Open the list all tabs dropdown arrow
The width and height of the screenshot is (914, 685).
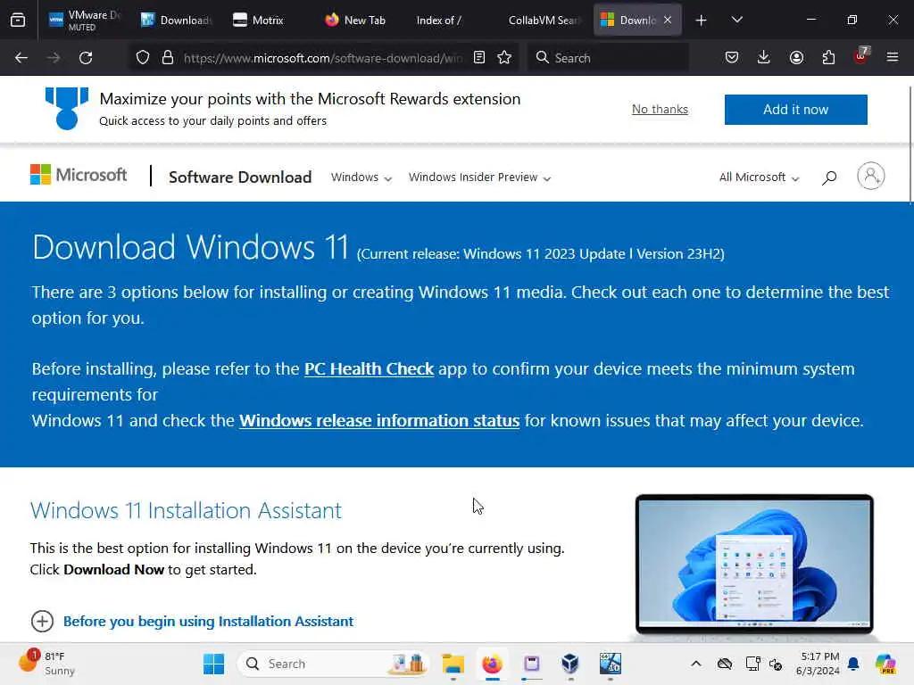pos(736,20)
